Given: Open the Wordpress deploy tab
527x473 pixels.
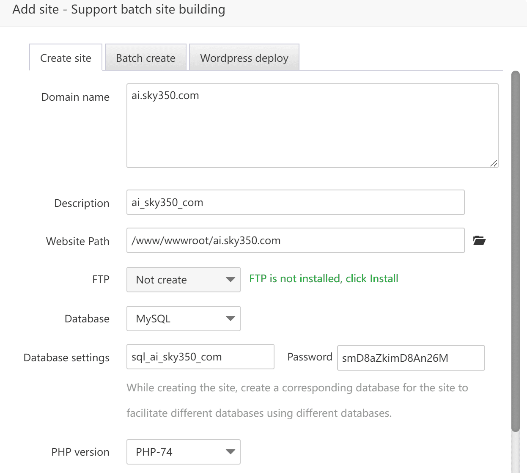Looking at the screenshot, I should pos(244,58).
